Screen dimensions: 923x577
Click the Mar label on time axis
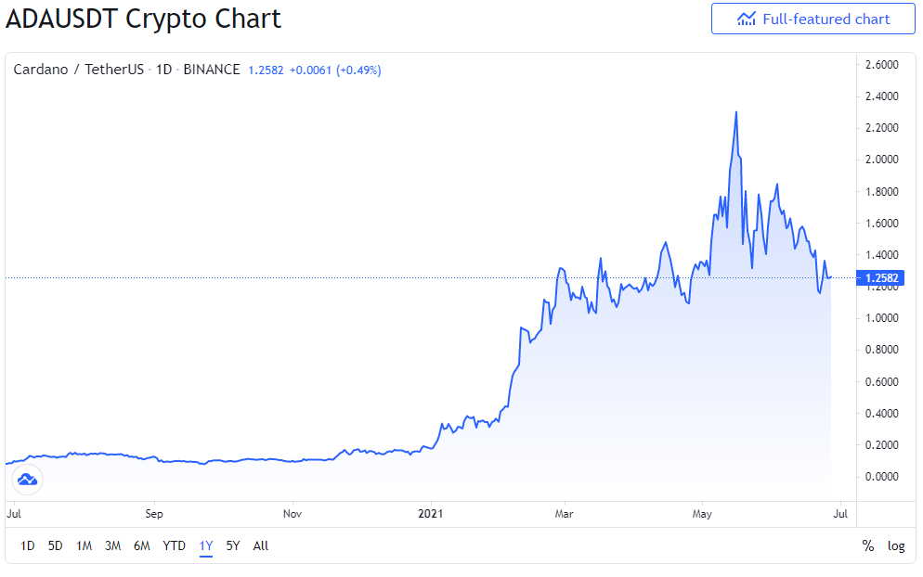(x=564, y=514)
